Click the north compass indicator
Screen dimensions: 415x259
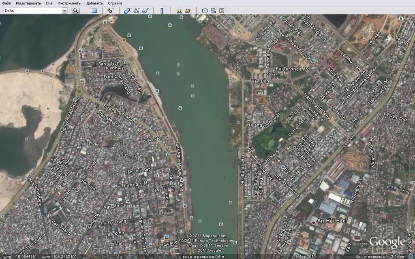click(400, 19)
